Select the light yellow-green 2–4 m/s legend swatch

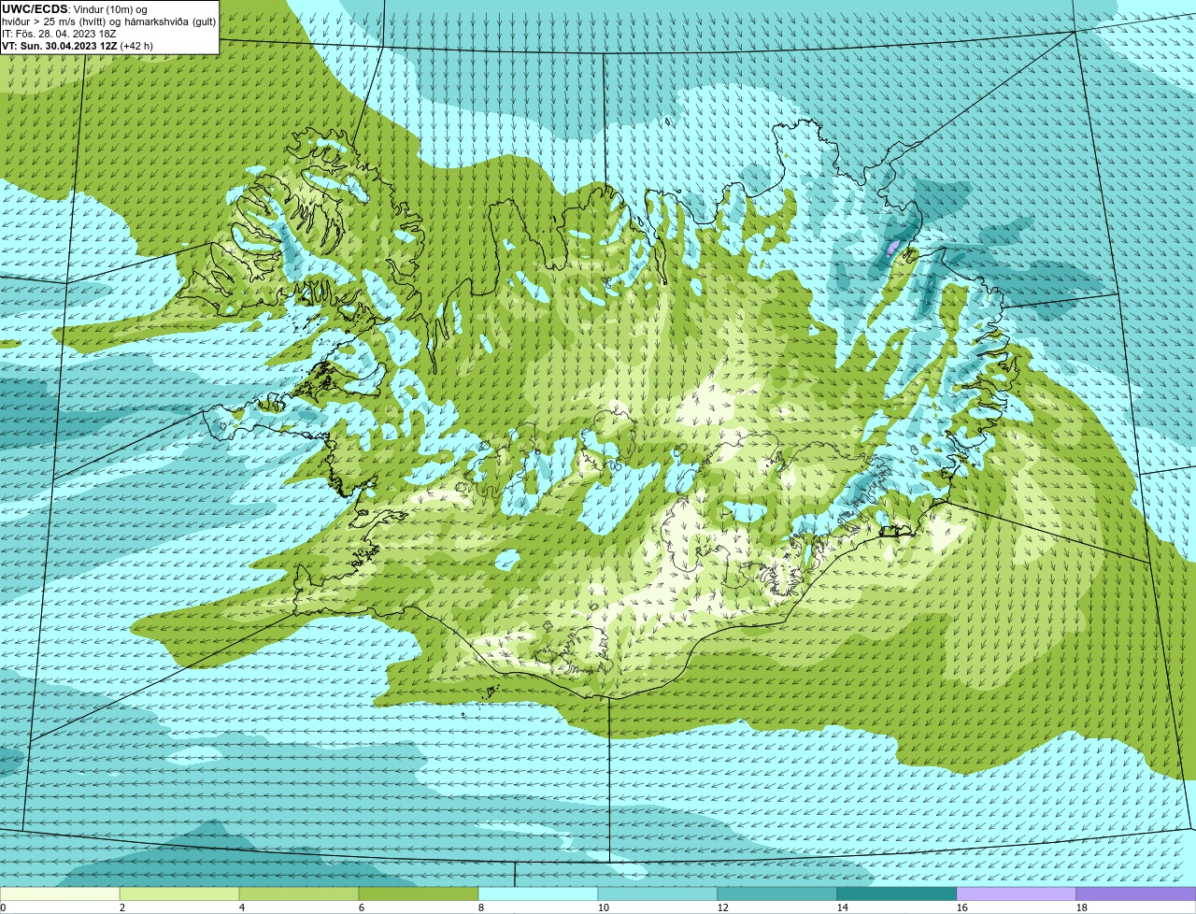pyautogui.click(x=179, y=893)
